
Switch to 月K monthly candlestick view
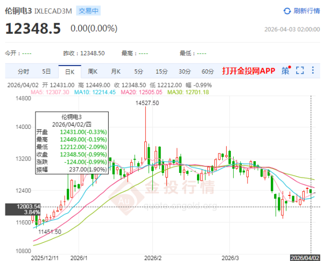tap(116, 71)
